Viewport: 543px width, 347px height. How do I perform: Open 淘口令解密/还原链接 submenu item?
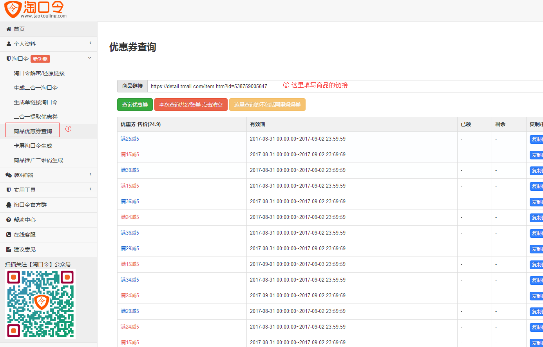pyautogui.click(x=39, y=73)
